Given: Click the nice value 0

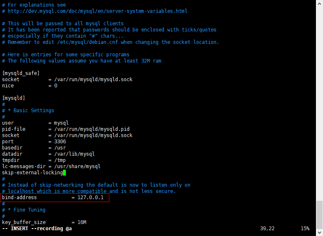Looking at the screenshot, I should [55, 86].
